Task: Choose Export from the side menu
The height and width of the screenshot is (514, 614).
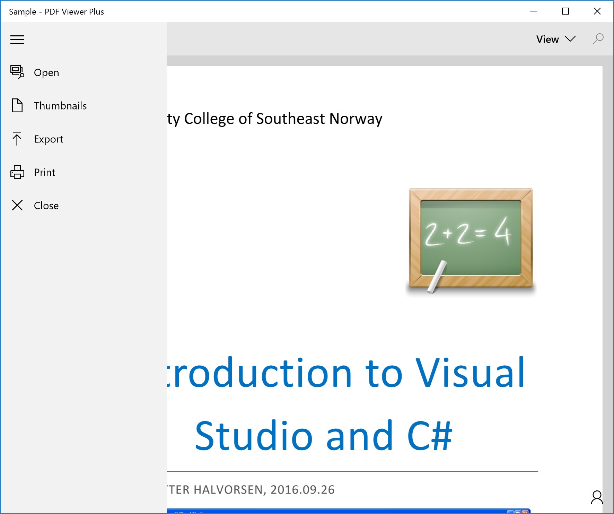Action: [49, 139]
